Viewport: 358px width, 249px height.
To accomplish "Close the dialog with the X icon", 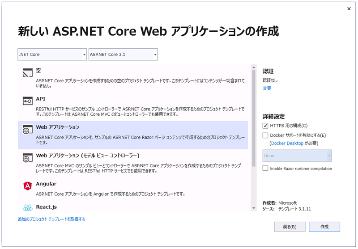I will click(x=349, y=8).
